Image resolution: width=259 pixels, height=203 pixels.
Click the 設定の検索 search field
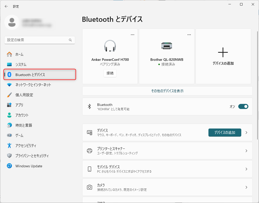[x=37, y=40]
